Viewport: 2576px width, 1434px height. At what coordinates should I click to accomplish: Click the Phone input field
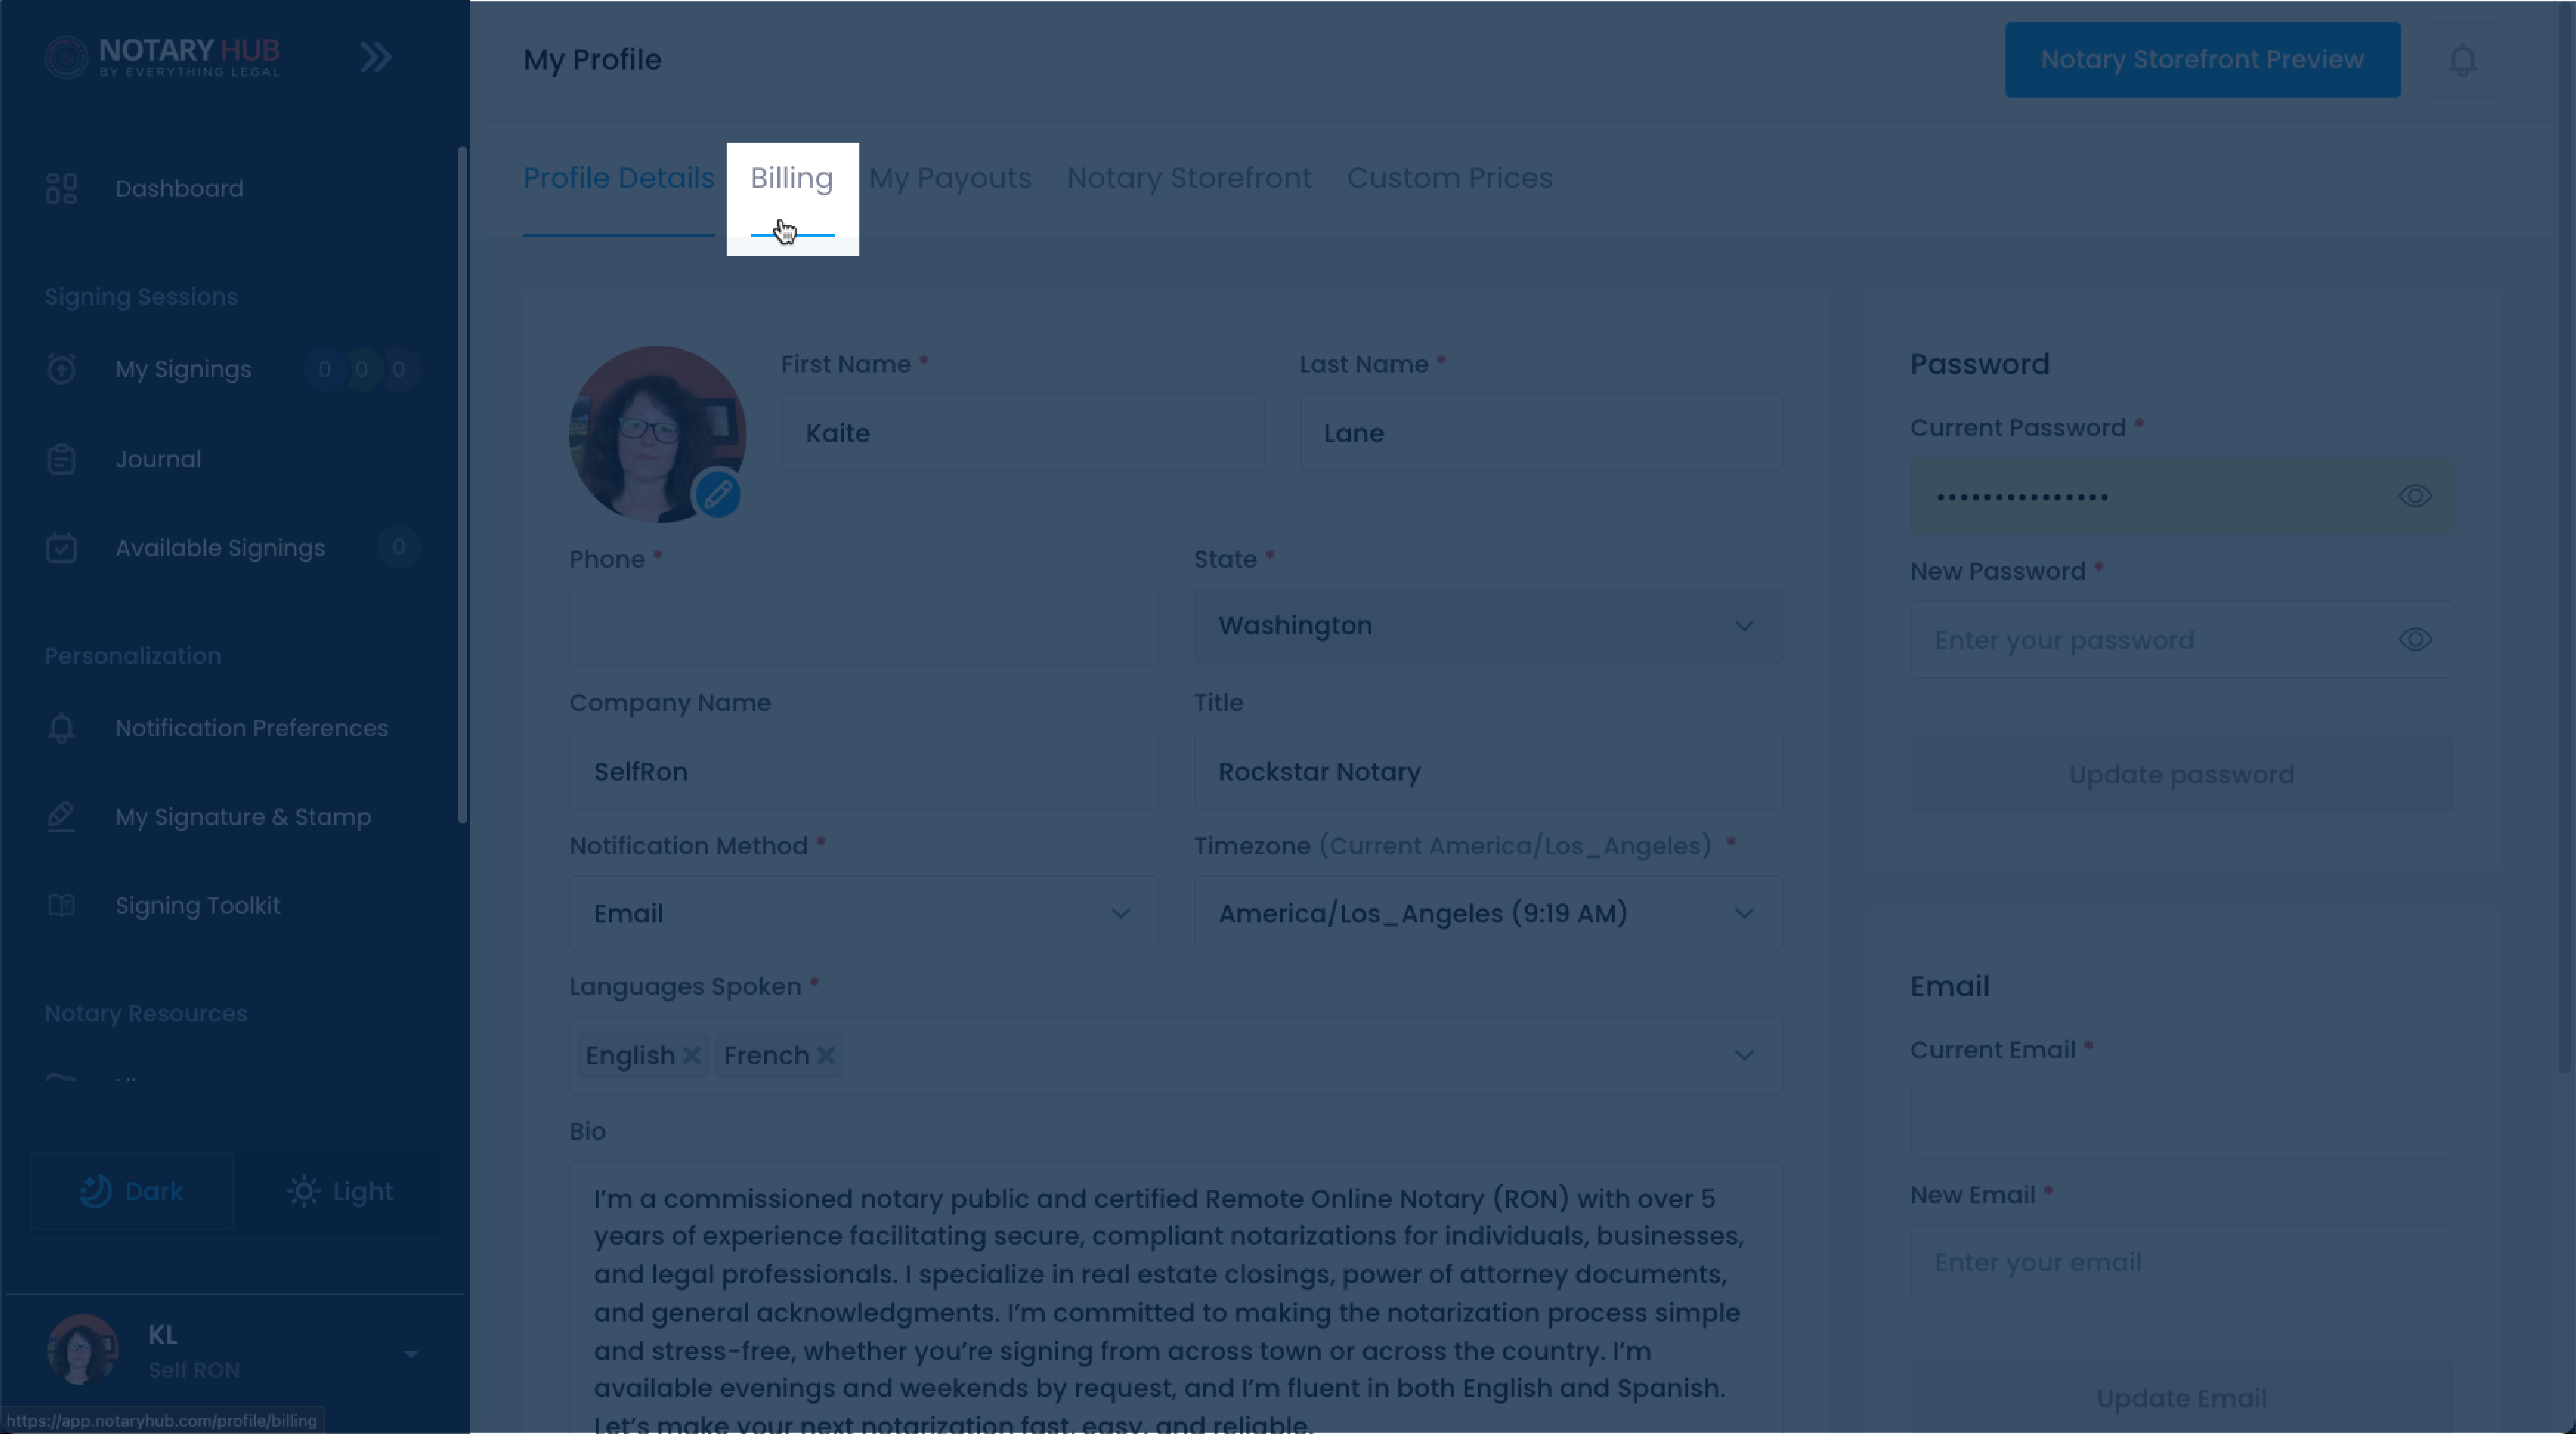[863, 628]
